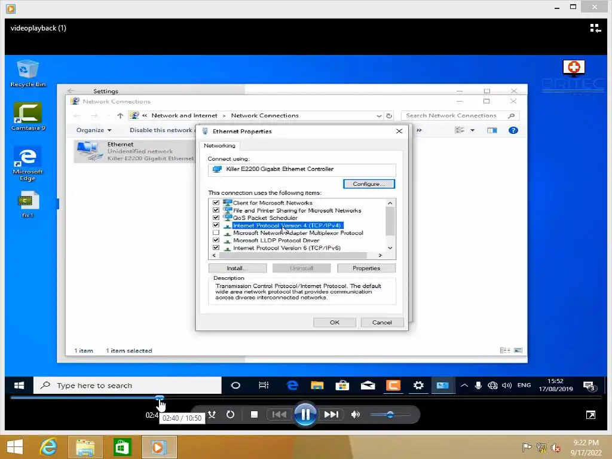Adjust the player volume slider

[x=390, y=415]
